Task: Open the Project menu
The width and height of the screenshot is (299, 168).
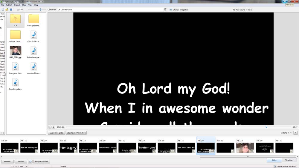Action: pos(17,5)
